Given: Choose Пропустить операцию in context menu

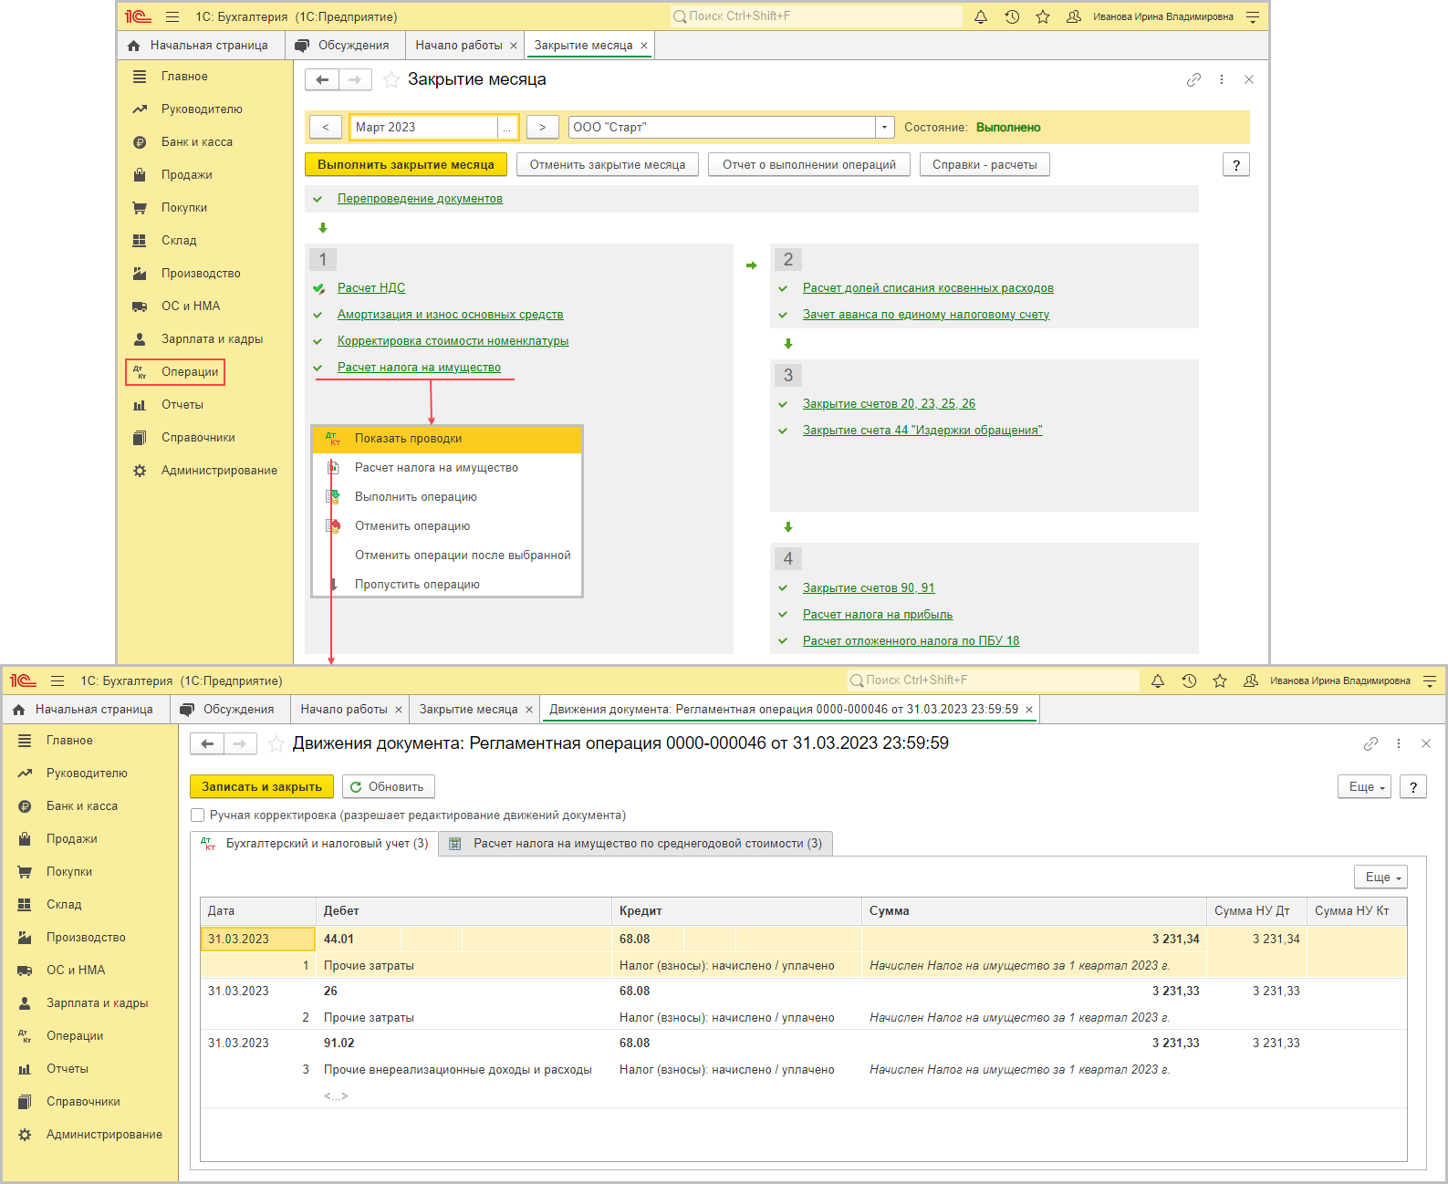Looking at the screenshot, I should [x=447, y=585].
